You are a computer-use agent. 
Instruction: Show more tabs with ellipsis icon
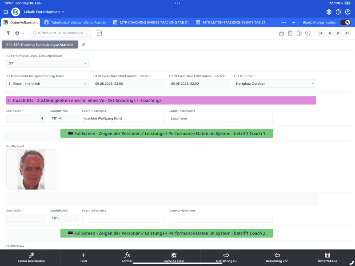pos(283,22)
